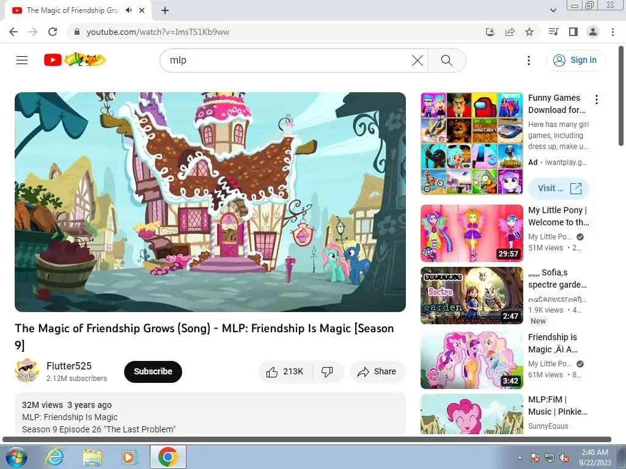Expand the tab search dropdown chevron
Image resolution: width=626 pixels, height=469 pixels.
[x=553, y=10]
